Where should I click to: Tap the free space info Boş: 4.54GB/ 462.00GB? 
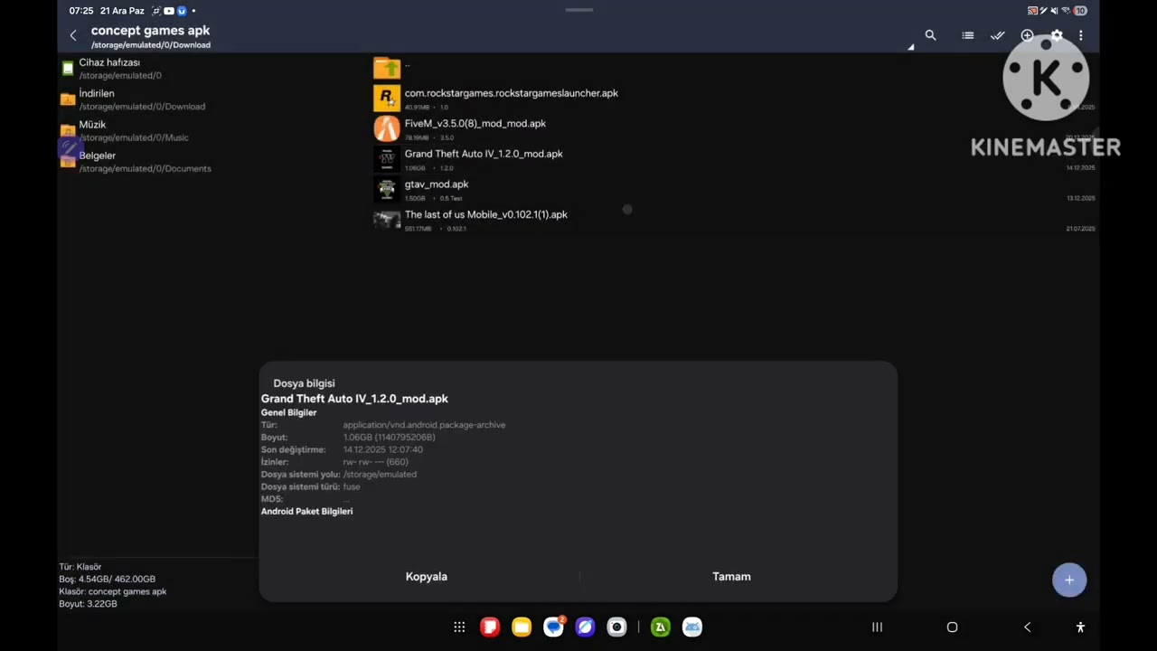(107, 580)
